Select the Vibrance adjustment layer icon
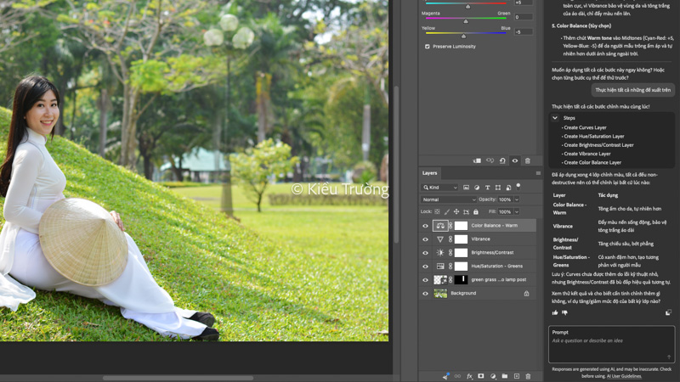 pyautogui.click(x=440, y=239)
